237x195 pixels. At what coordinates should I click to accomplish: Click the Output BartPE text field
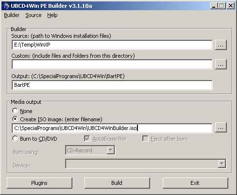pos(112,85)
